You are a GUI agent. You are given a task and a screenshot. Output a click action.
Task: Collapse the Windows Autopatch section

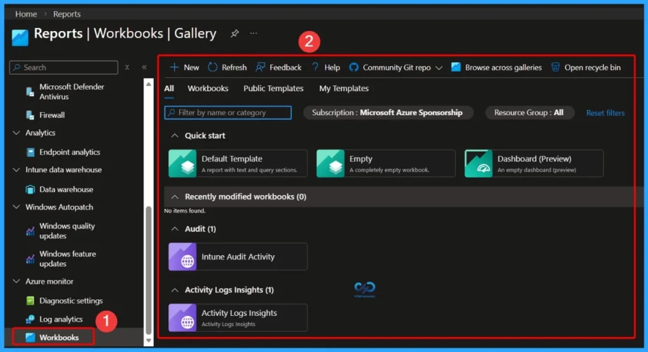point(16,207)
